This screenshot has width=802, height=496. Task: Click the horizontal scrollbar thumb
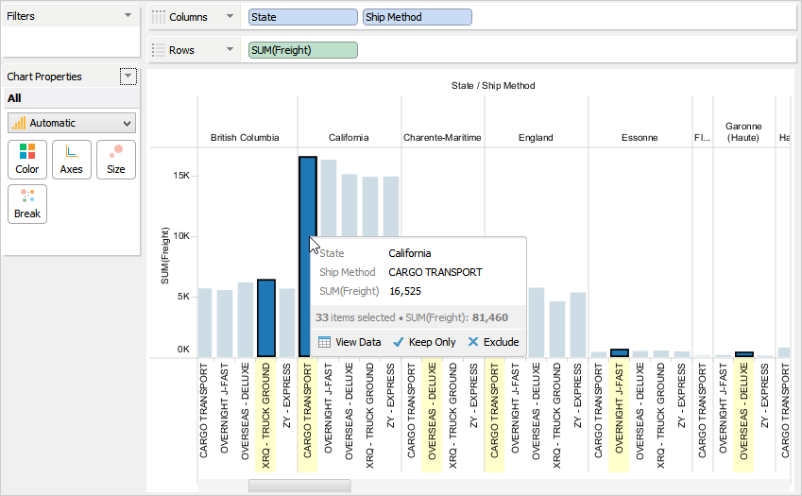(299, 486)
